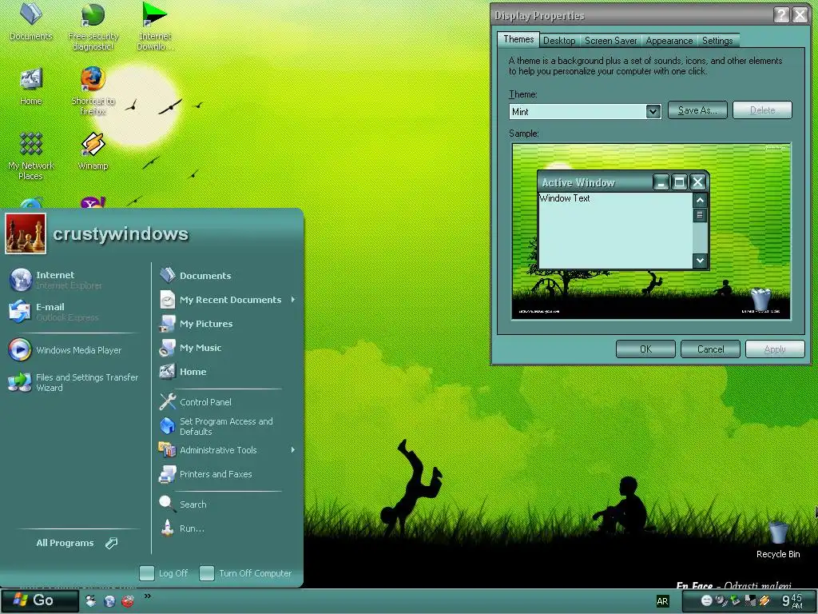Click the red quick launch icon
This screenshot has width=818, height=614.
coord(127,601)
